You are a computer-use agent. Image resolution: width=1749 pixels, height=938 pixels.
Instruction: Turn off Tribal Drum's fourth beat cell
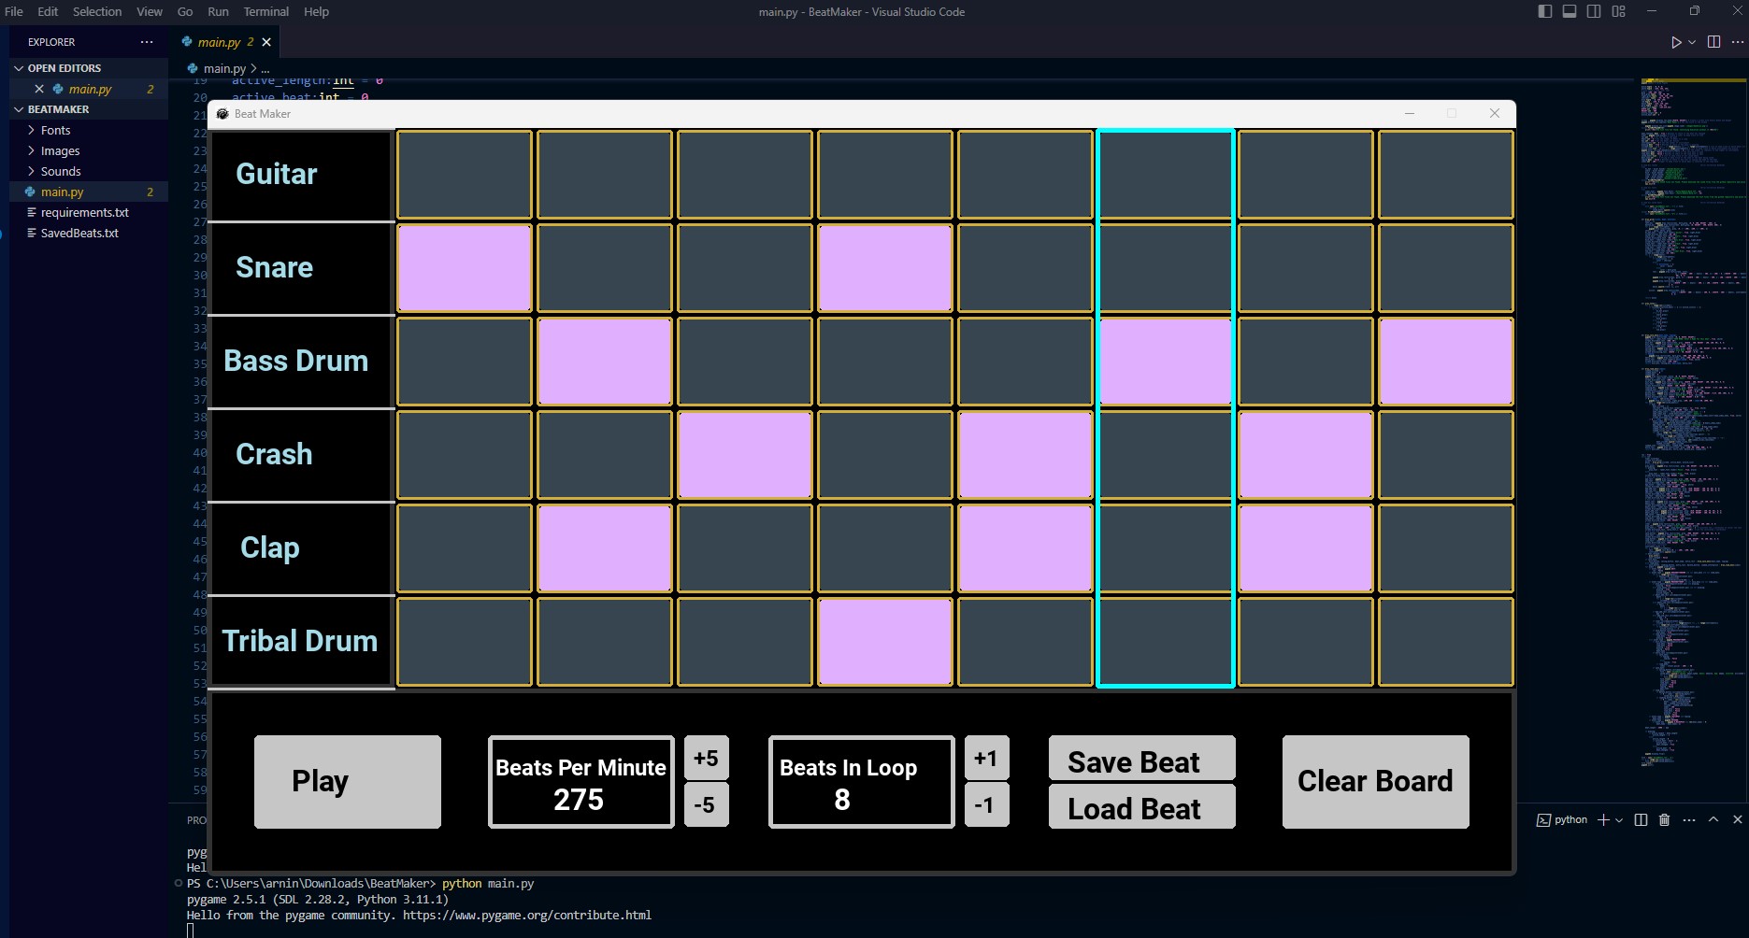884,642
